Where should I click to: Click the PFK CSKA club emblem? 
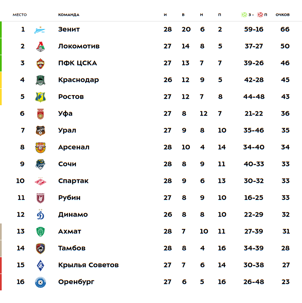[40, 63]
